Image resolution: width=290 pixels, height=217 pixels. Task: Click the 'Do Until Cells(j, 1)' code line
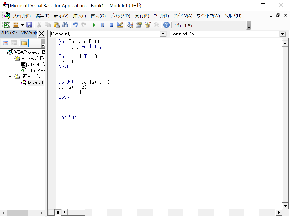(x=90, y=82)
